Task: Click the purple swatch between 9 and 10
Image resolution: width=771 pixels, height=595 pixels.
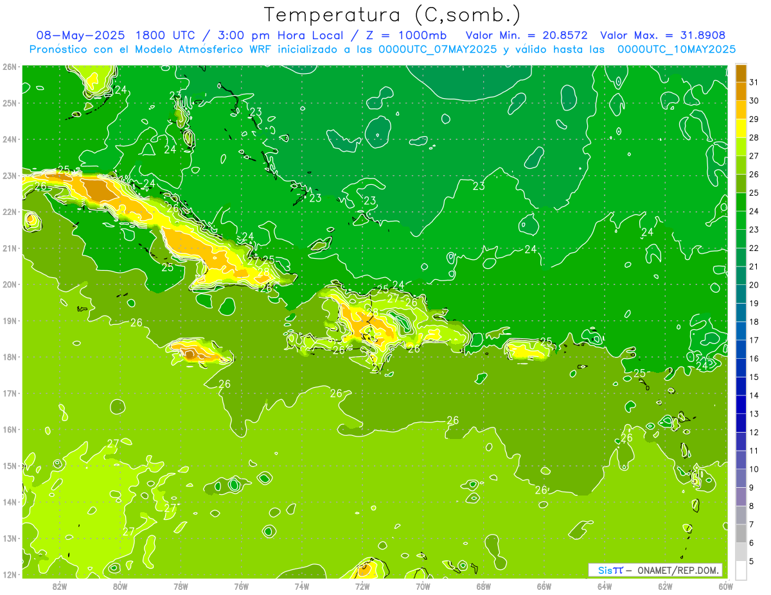Action: click(x=741, y=478)
